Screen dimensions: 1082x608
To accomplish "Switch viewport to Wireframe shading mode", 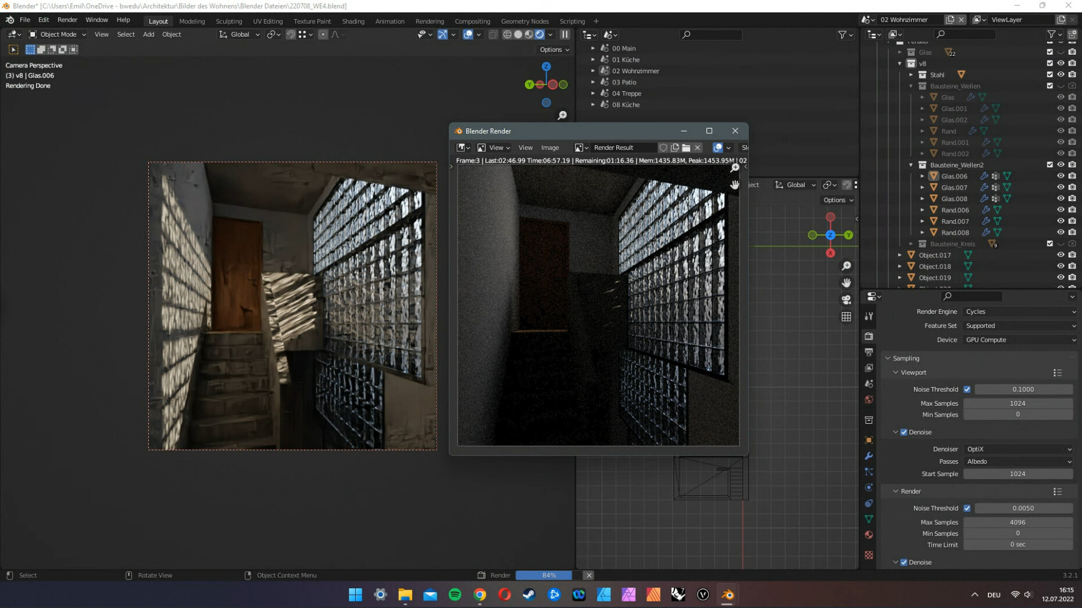I will point(507,34).
